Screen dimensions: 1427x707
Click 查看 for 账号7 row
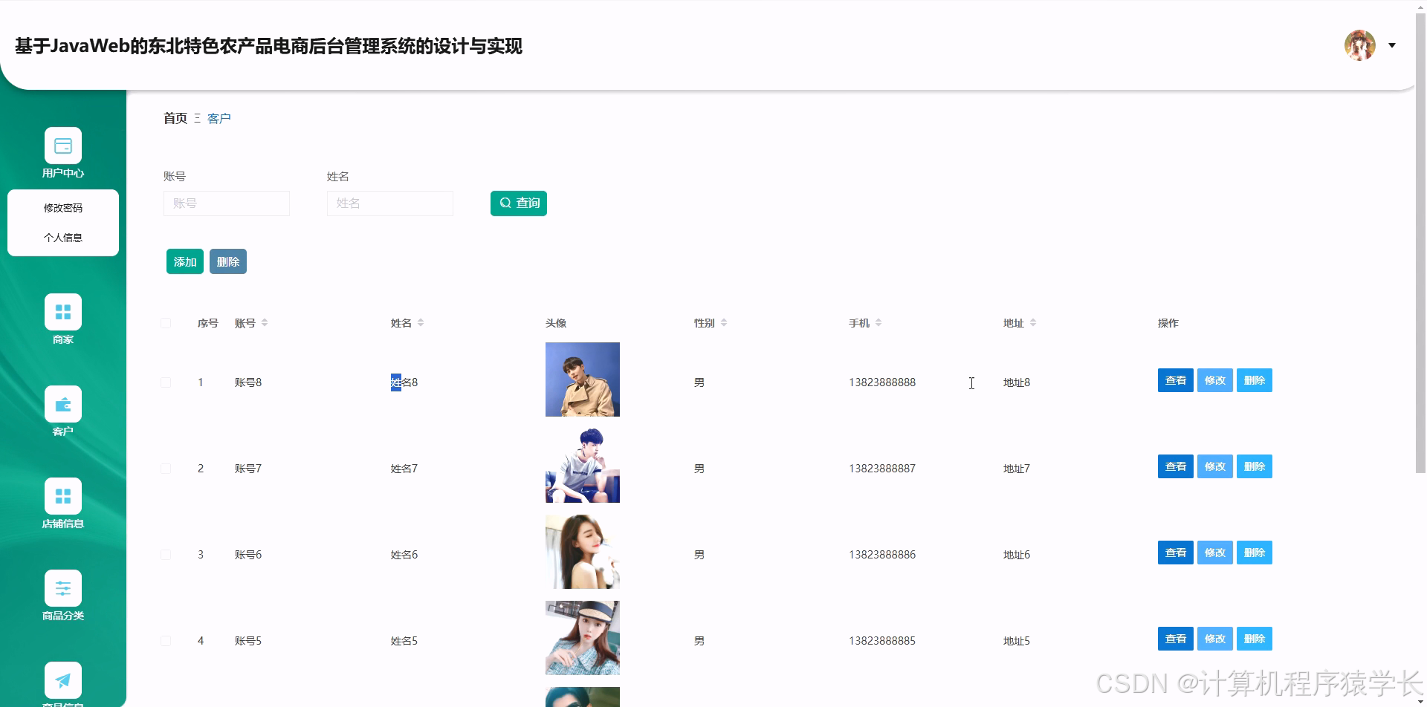click(1176, 466)
